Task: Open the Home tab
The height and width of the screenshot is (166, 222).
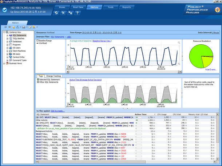Action: tap(62, 7)
